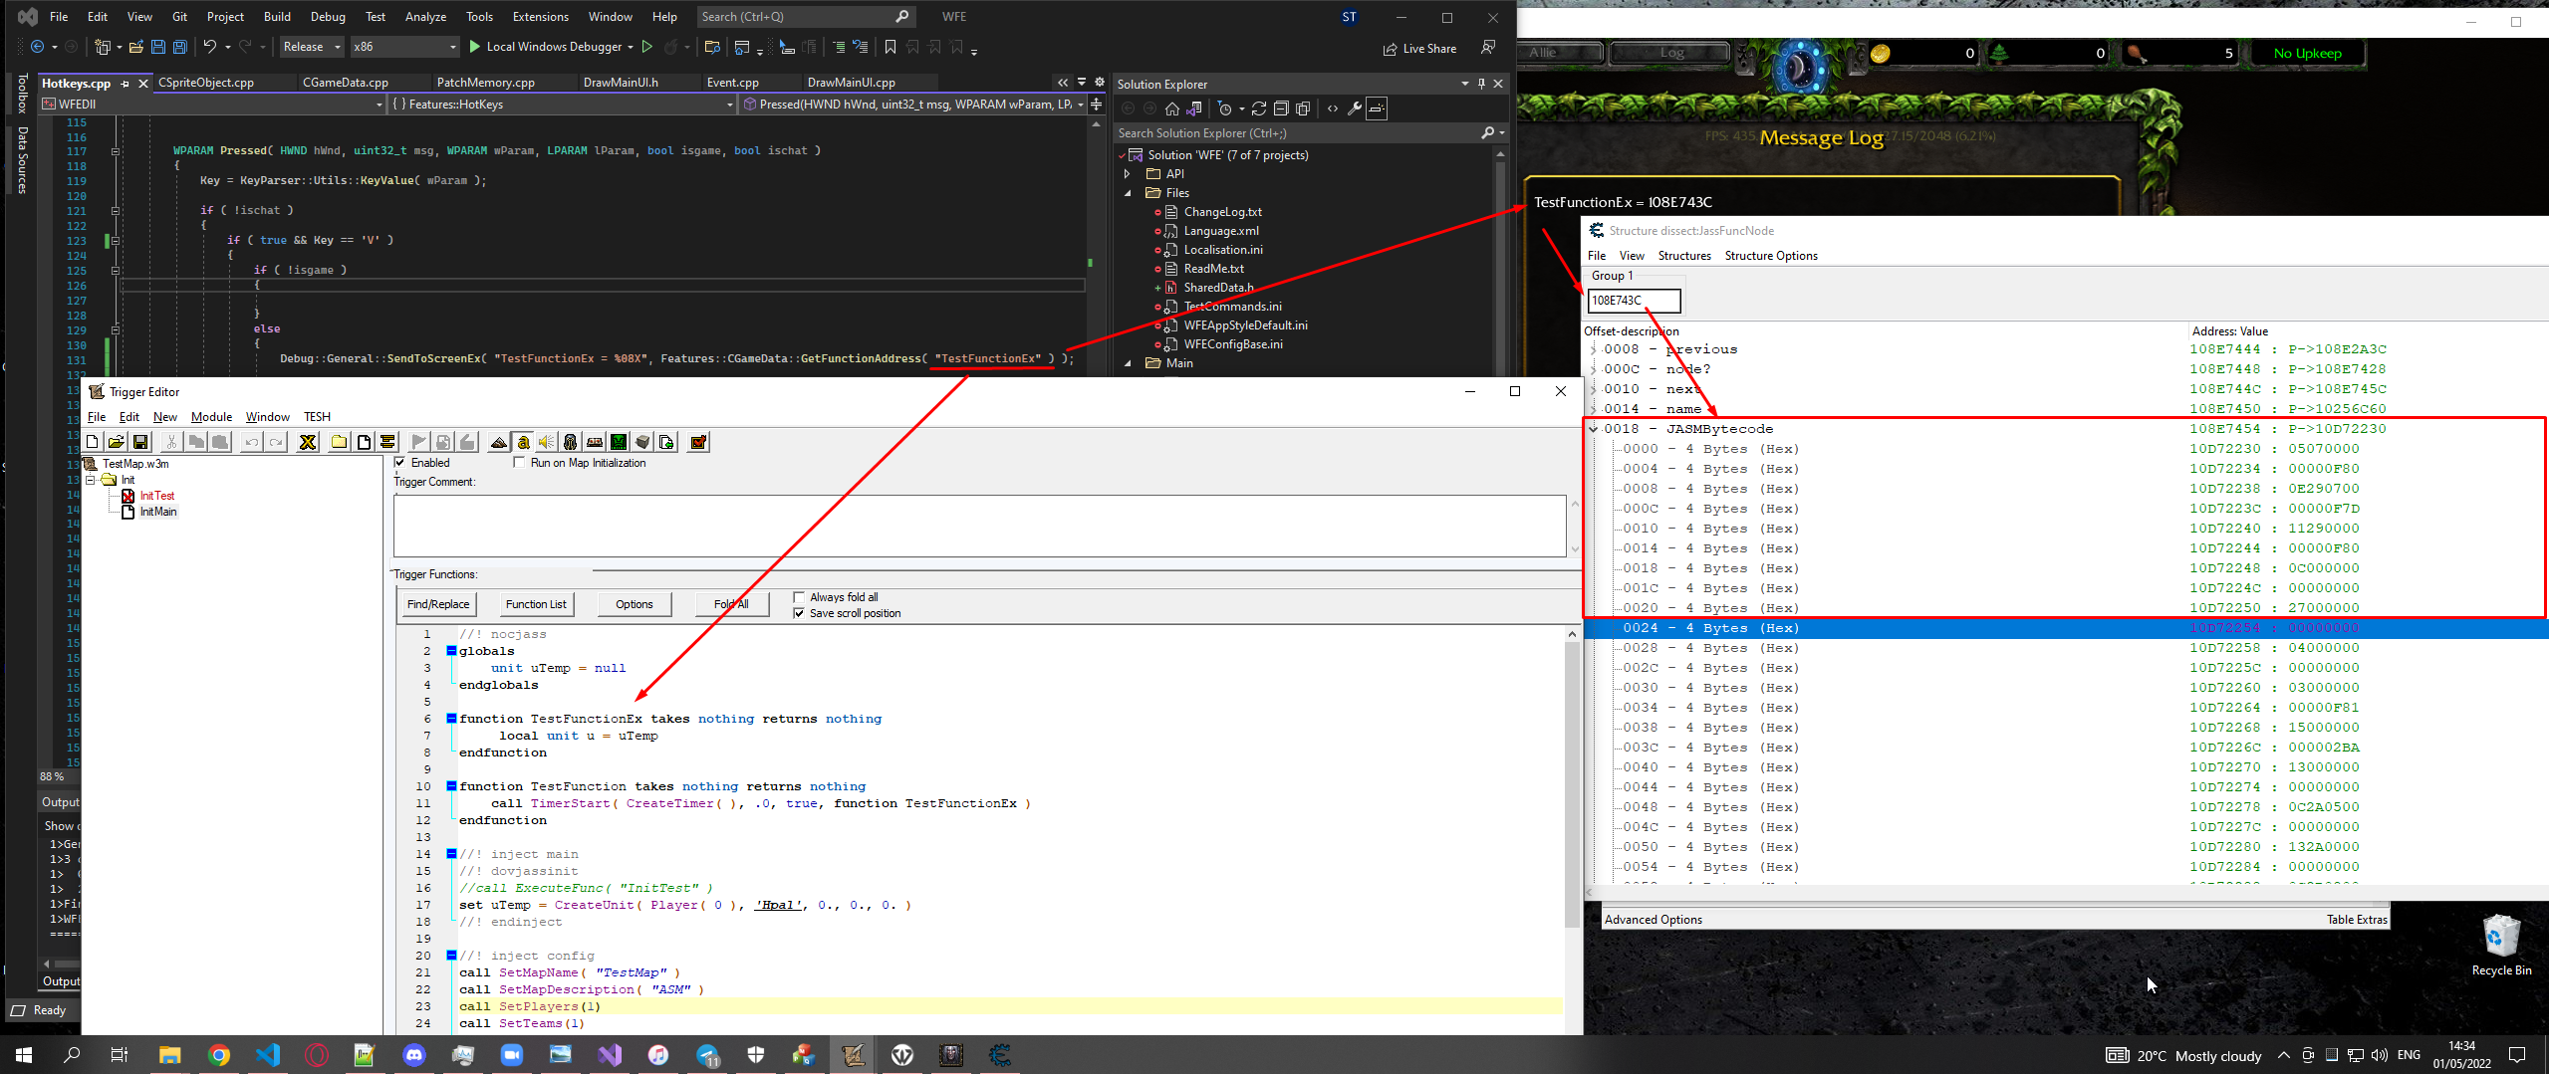Click the Find/Replace button

(x=438, y=604)
